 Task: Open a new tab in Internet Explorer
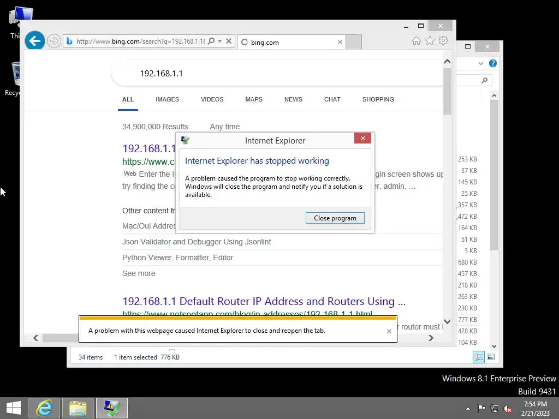pyautogui.click(x=354, y=42)
